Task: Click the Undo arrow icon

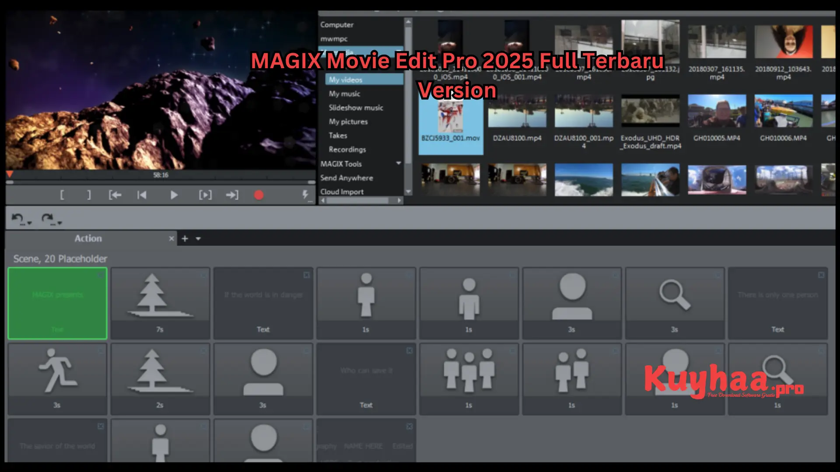Action: pyautogui.click(x=17, y=217)
